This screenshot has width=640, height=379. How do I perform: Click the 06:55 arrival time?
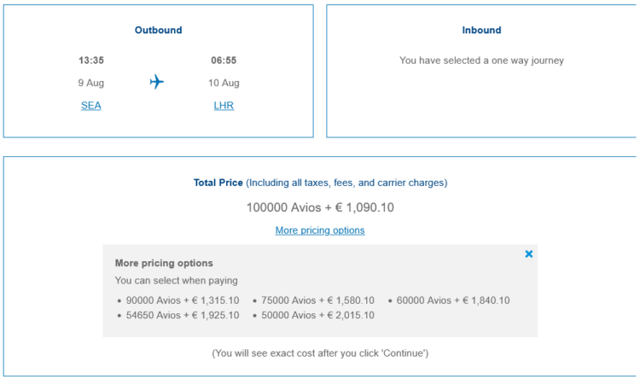[x=224, y=61]
